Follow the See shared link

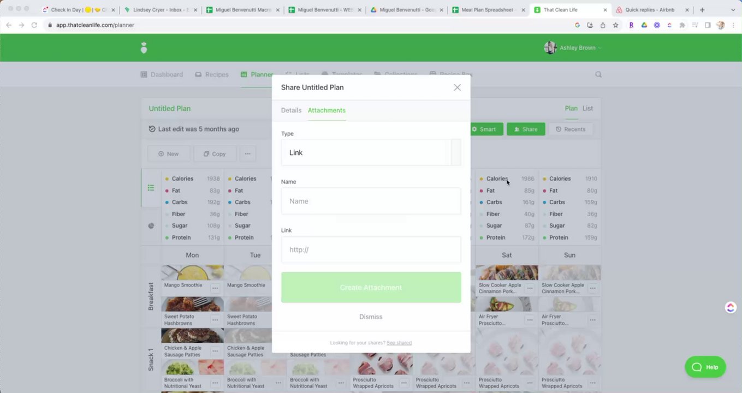(399, 343)
